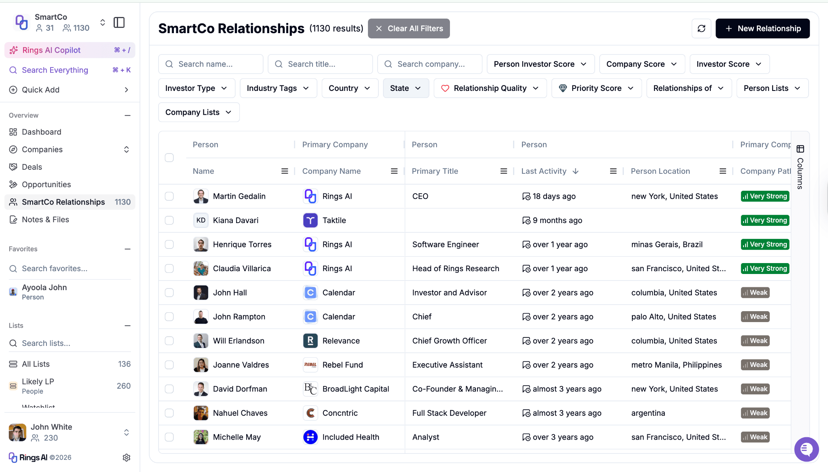828x472 pixels.
Task: Check the John Hall row checkbox
Action: [169, 293]
